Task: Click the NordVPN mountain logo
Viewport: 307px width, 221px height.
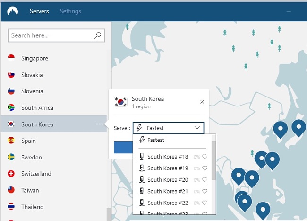Action: tap(13, 11)
